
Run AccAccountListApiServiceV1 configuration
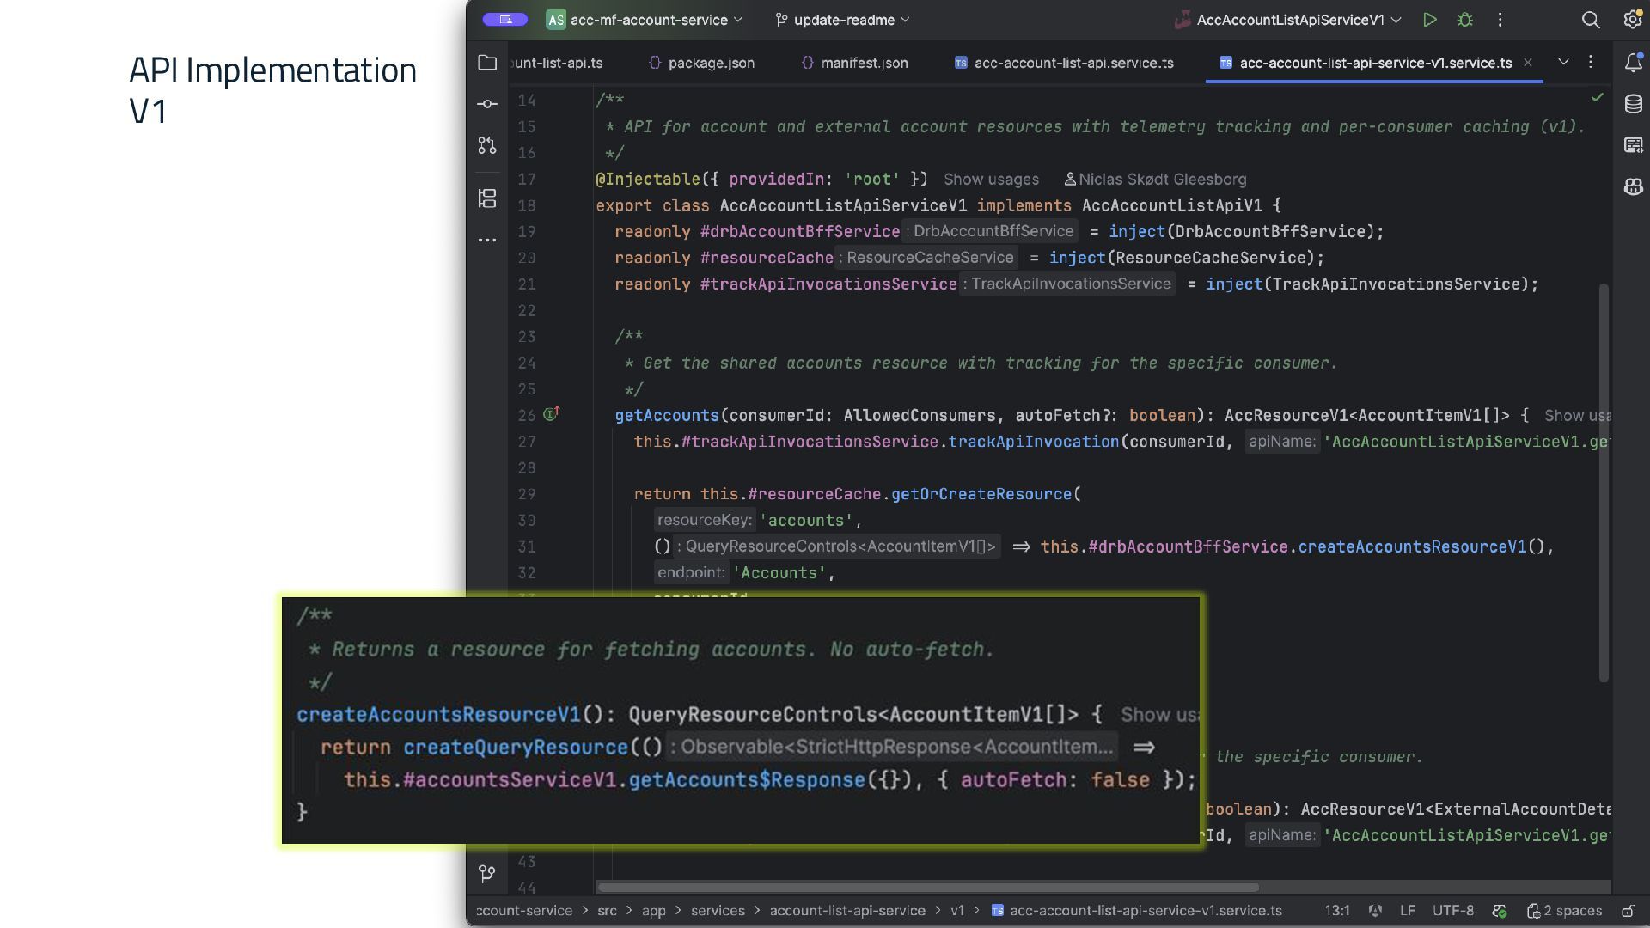point(1430,20)
